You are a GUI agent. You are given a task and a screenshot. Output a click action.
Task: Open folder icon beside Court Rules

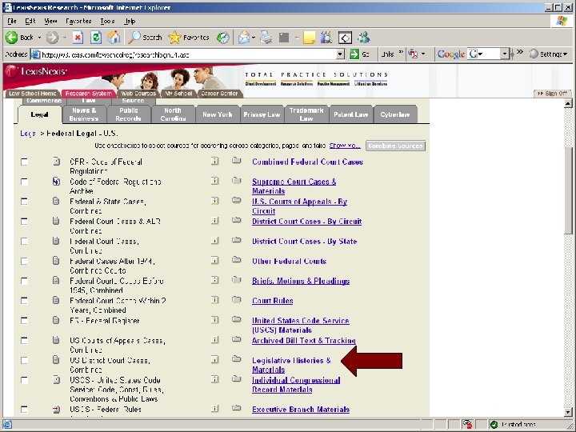point(237,299)
